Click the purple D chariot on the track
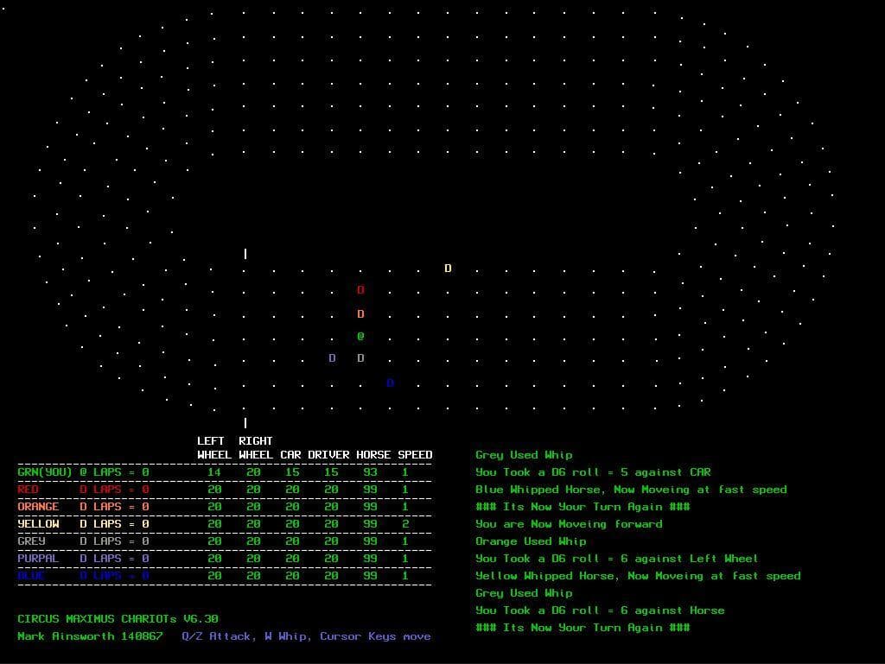The height and width of the screenshot is (664, 885). [333, 358]
